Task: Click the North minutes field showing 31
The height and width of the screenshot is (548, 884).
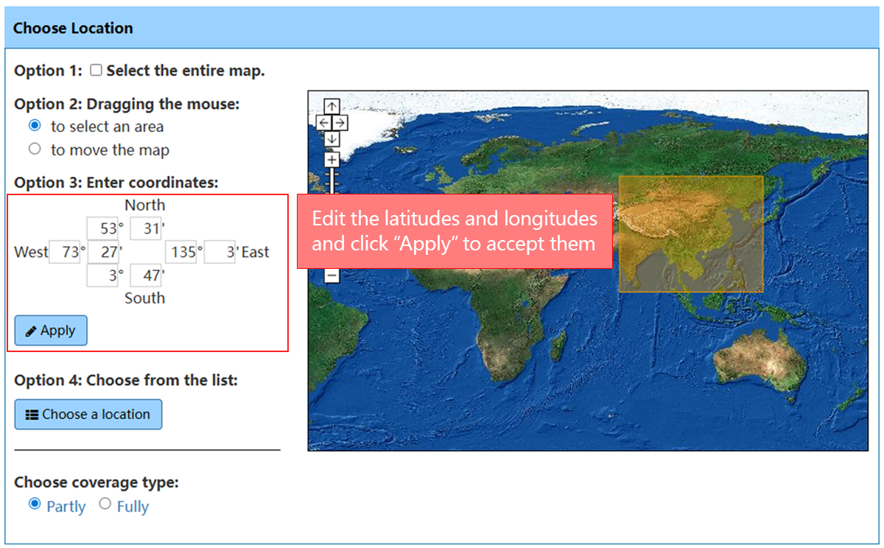Action: tap(145, 228)
